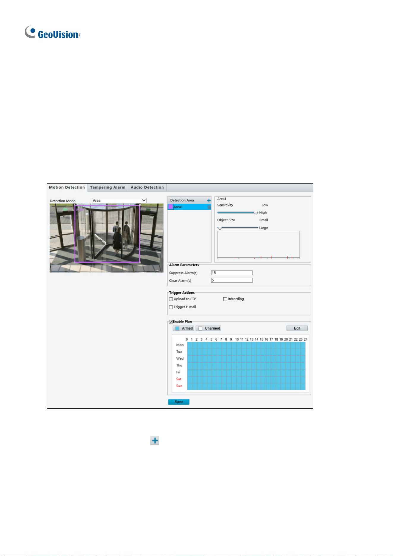The image size is (393, 556).
Task: Click the Edit plan button
Action: pos(297,328)
